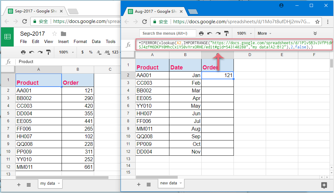Image resolution: width=334 pixels, height=193 pixels.
Task: Select cell C2 containing value 121
Action: pos(217,75)
